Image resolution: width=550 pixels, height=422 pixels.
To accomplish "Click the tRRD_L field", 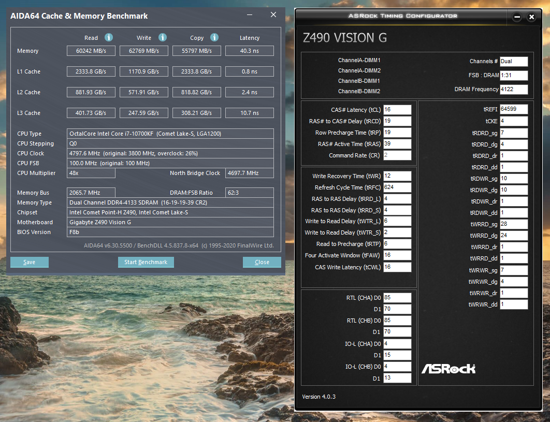I will click(x=397, y=199).
